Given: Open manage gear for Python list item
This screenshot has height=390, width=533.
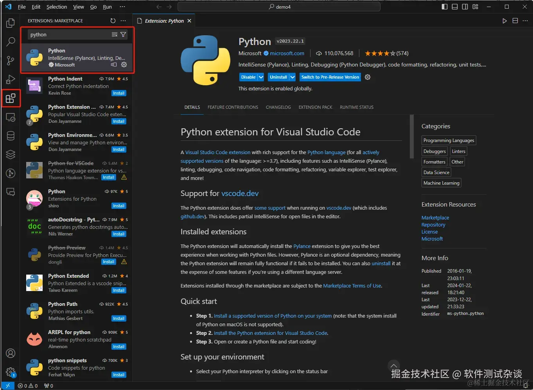Looking at the screenshot, I should (x=124, y=65).
